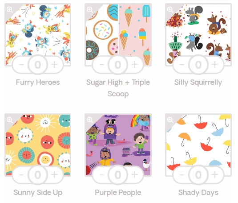This screenshot has width=238, height=203.
Task: Add one Sunny Side Up item
Action: (54, 174)
